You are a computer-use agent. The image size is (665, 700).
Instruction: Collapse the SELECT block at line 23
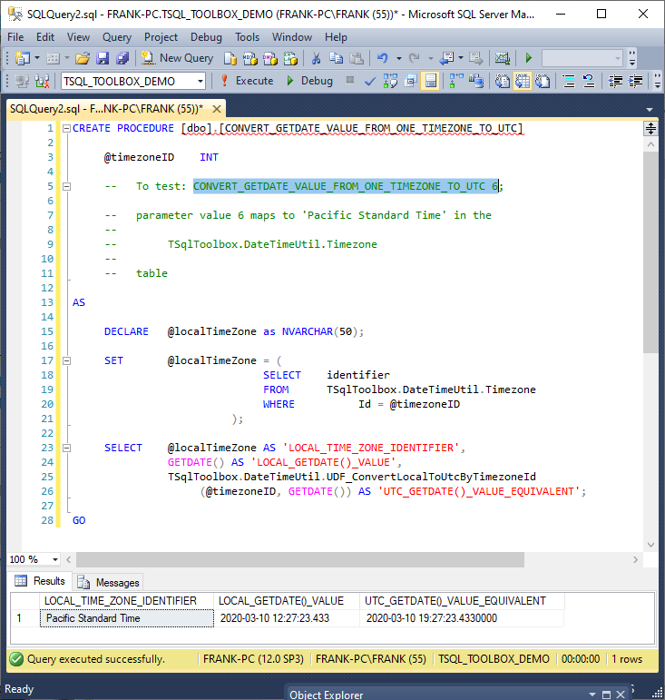pyautogui.click(x=65, y=448)
